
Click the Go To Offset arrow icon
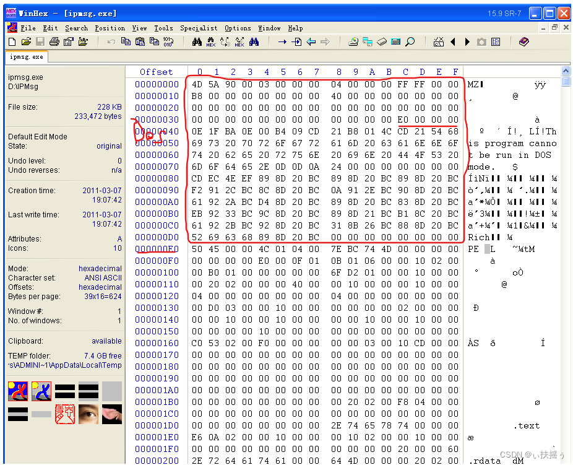(x=282, y=42)
